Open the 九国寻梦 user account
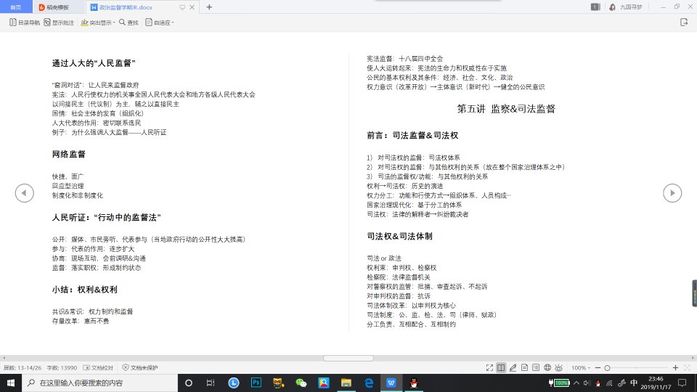 point(625,7)
